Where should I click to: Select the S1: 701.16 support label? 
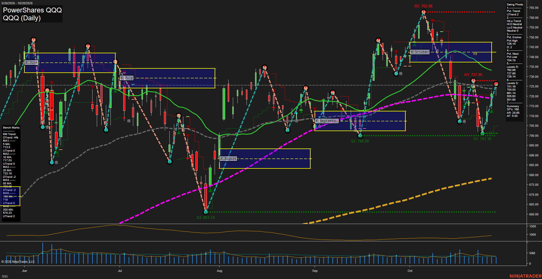point(482,139)
